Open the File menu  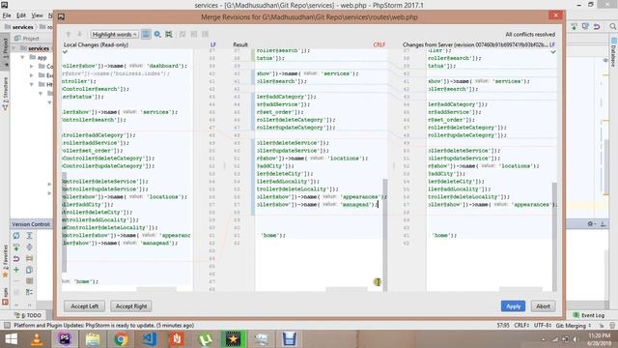coord(7,15)
